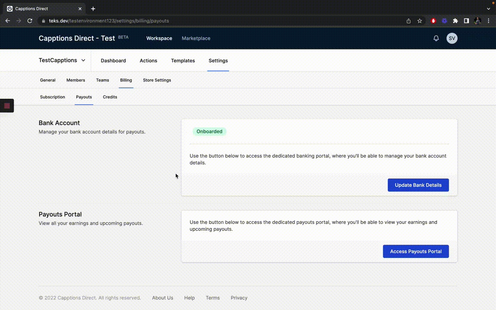Expand the TestCapptions workspace dropdown
Screen dimensions: 496x310
click(x=62, y=60)
